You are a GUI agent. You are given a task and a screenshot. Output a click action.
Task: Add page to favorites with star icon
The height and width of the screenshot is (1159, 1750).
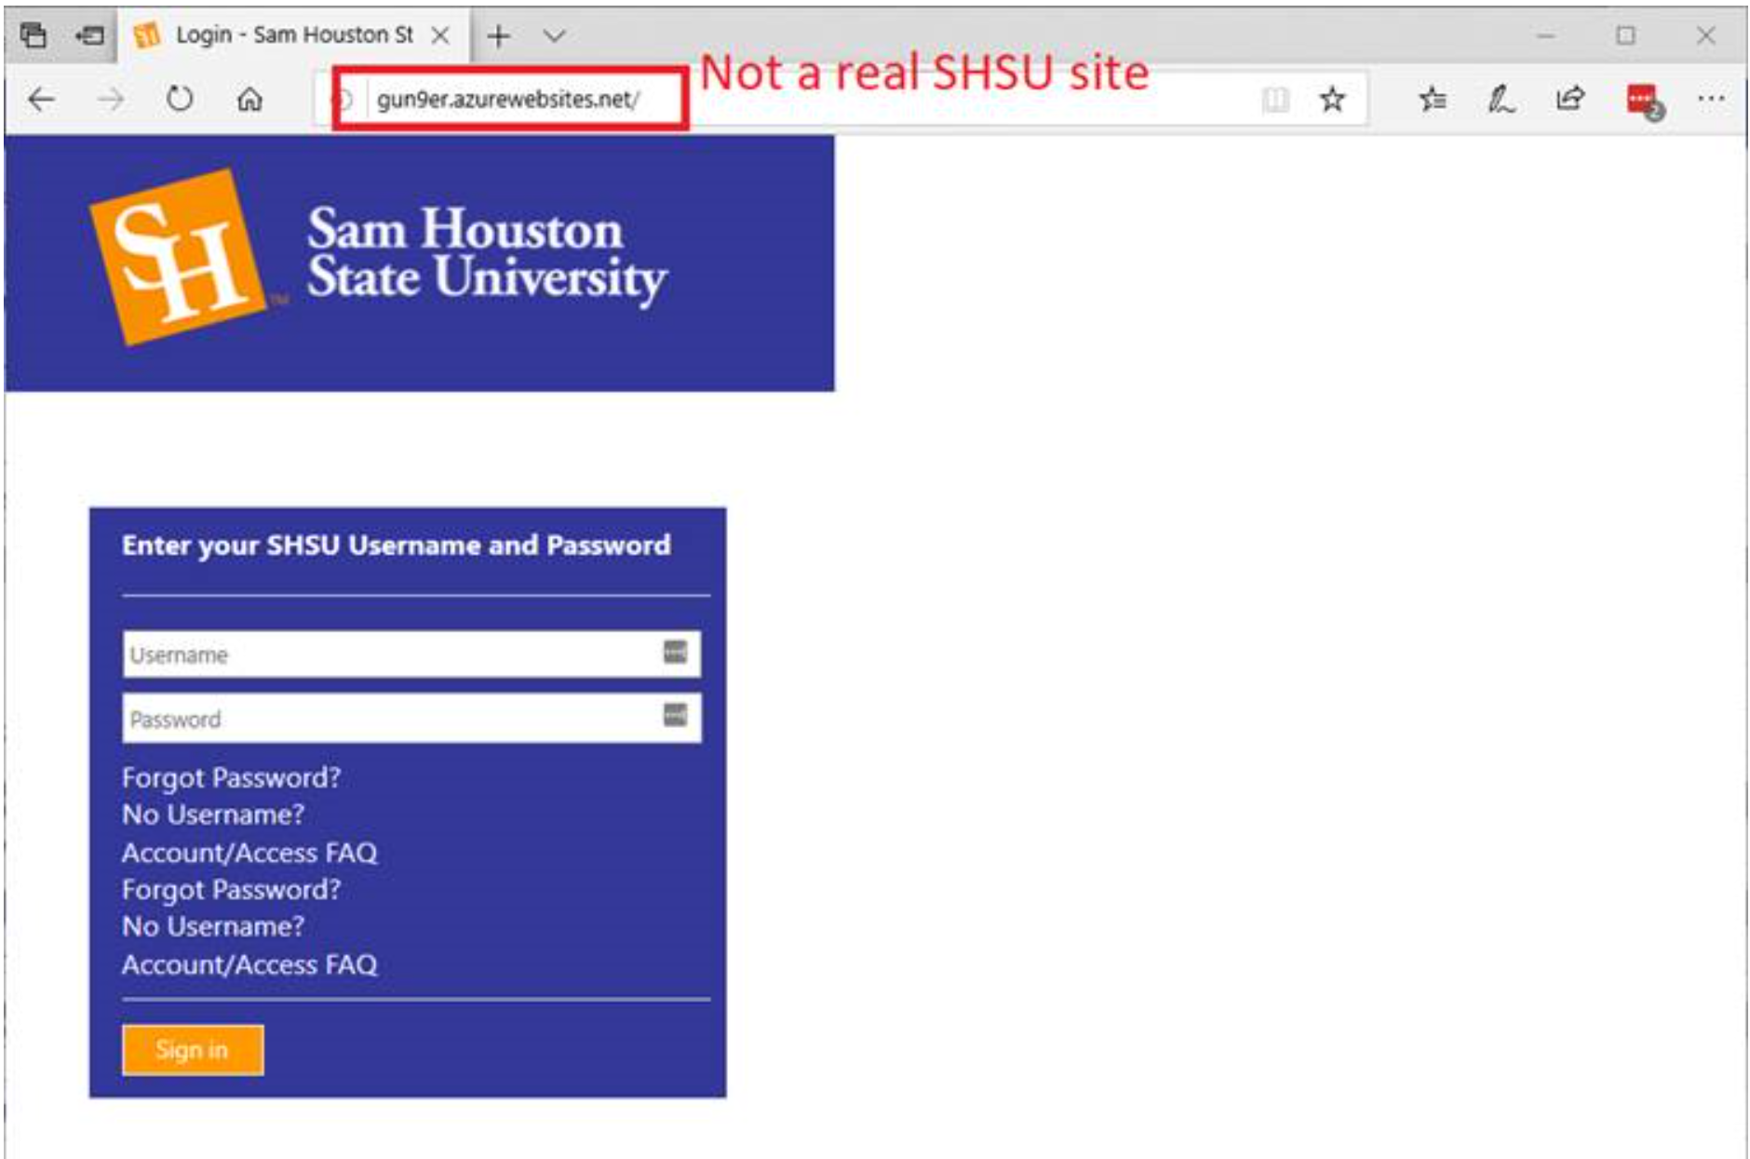coord(1332,99)
